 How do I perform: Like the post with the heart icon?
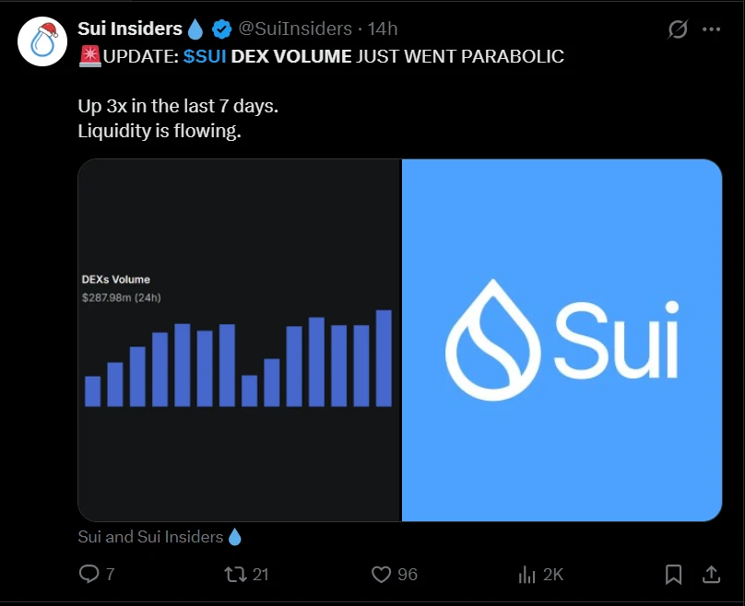click(381, 574)
